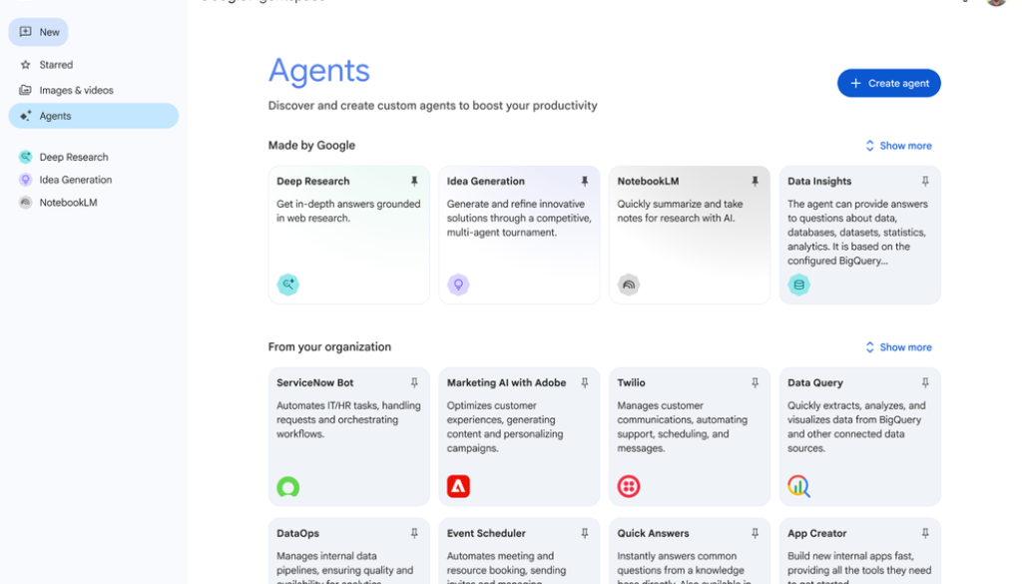Unpin the Deep Research agent
Image resolution: width=1022 pixels, height=584 pixels.
(414, 182)
